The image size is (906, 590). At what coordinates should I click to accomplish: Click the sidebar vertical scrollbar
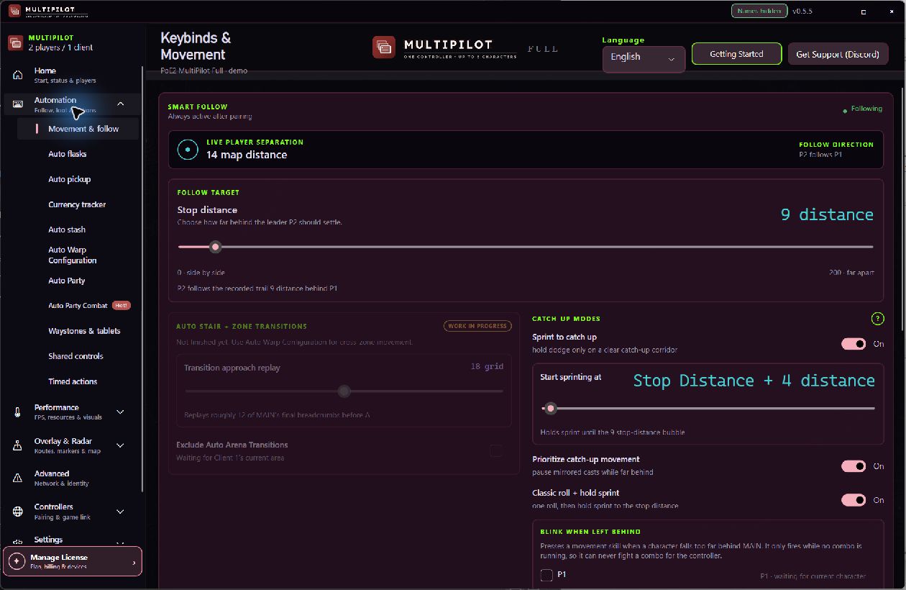click(142, 281)
